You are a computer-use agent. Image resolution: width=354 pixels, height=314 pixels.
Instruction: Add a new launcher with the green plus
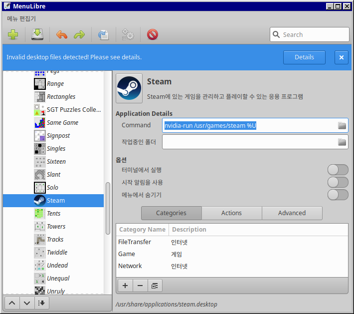pos(13,34)
